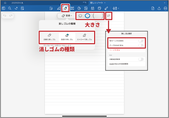Expand the recording options chevron
The image size is (169, 118).
(x=118, y=8)
